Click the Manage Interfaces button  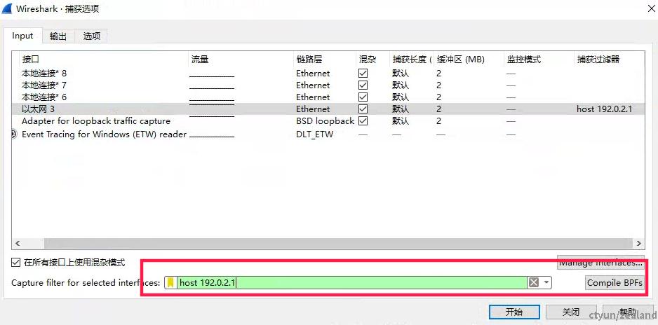(x=600, y=263)
